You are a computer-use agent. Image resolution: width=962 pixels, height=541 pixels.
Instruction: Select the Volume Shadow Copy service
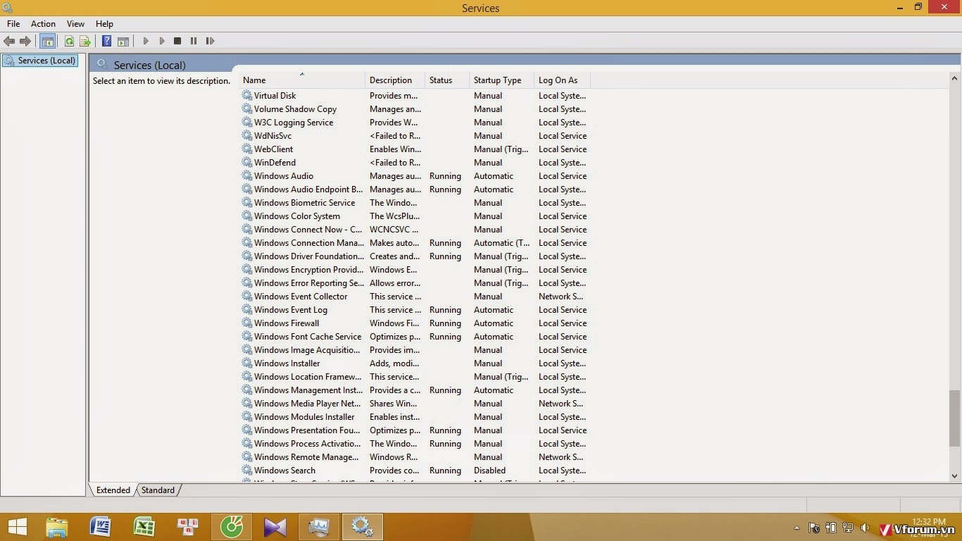[295, 108]
